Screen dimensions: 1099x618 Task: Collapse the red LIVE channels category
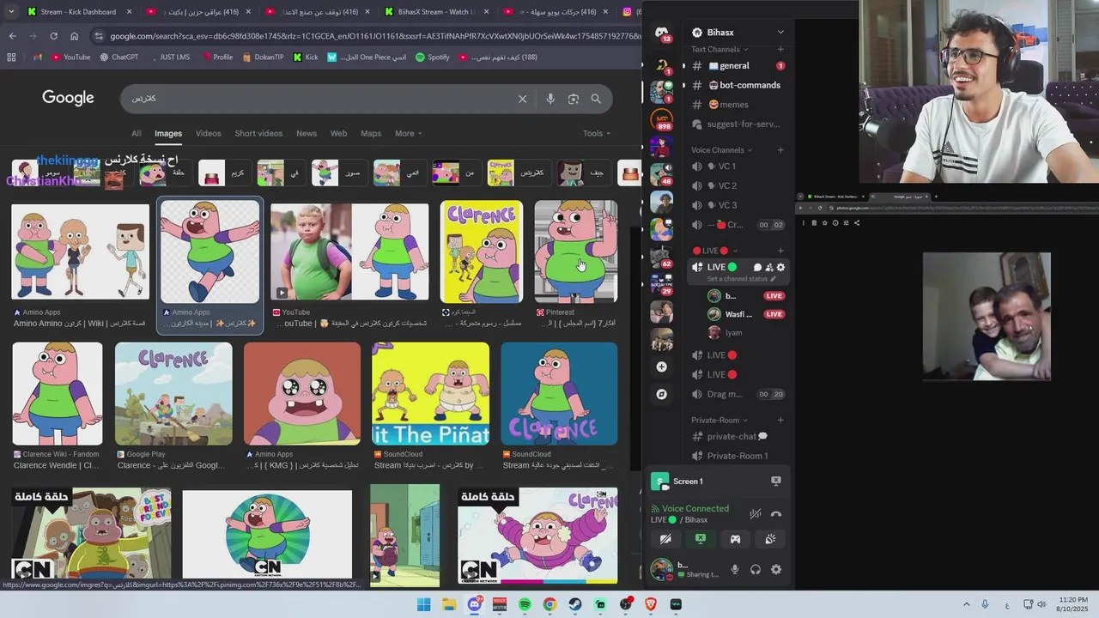[x=714, y=251]
